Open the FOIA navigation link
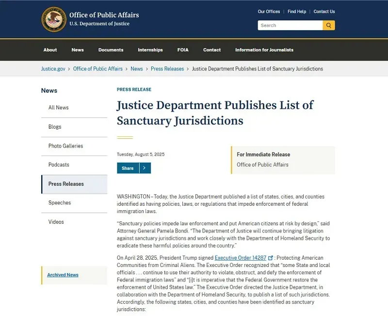Viewport: 388px width, 316px height. pos(183,50)
